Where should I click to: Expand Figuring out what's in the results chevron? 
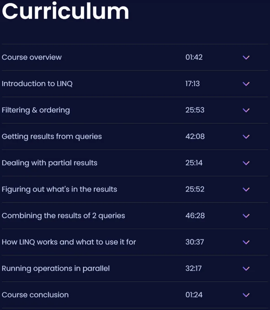(x=246, y=189)
